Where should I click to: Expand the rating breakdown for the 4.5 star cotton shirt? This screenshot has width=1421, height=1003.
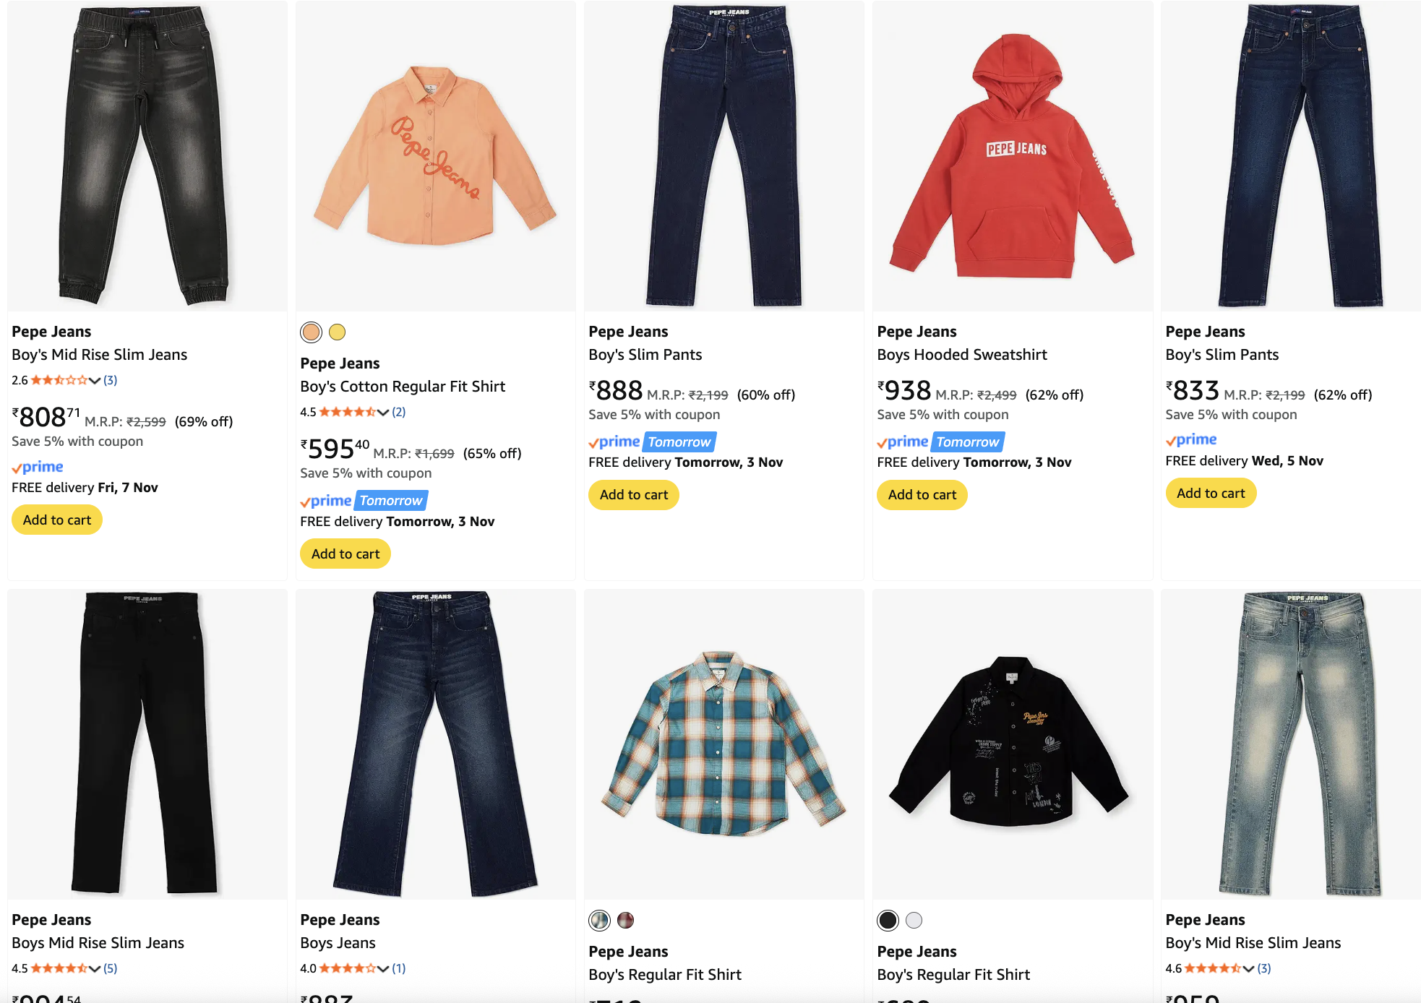pos(382,412)
